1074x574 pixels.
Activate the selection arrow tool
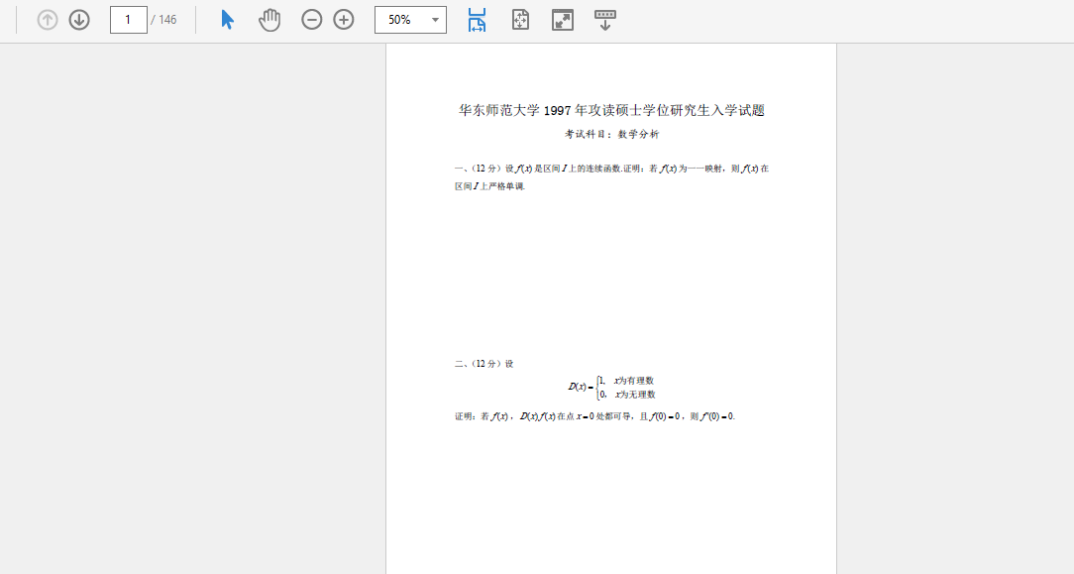[228, 20]
